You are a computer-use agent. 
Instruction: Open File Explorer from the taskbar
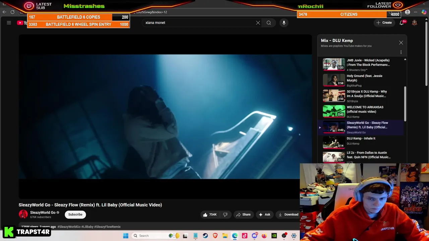click(225, 236)
